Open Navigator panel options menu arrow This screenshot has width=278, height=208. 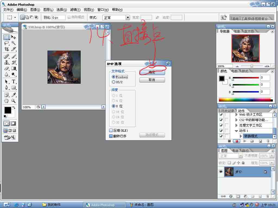click(x=272, y=31)
